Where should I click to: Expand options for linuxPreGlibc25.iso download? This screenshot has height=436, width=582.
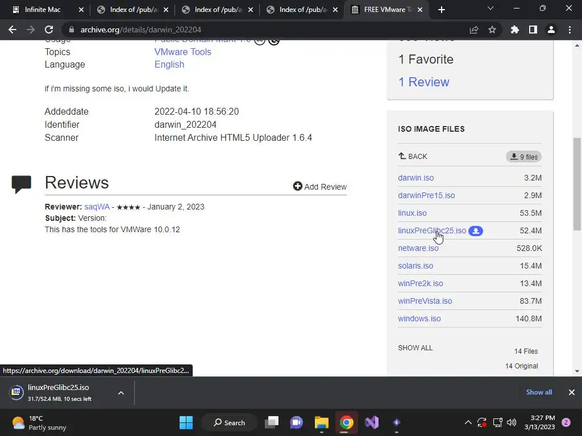click(121, 393)
